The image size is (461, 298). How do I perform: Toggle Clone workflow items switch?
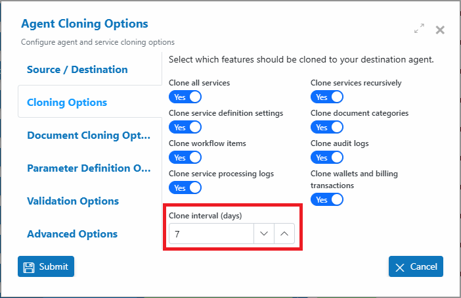coord(185,157)
